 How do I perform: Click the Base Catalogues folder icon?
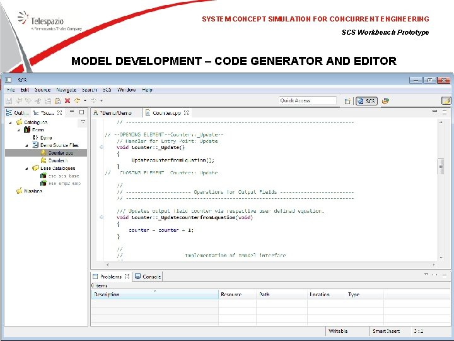tap(35, 168)
